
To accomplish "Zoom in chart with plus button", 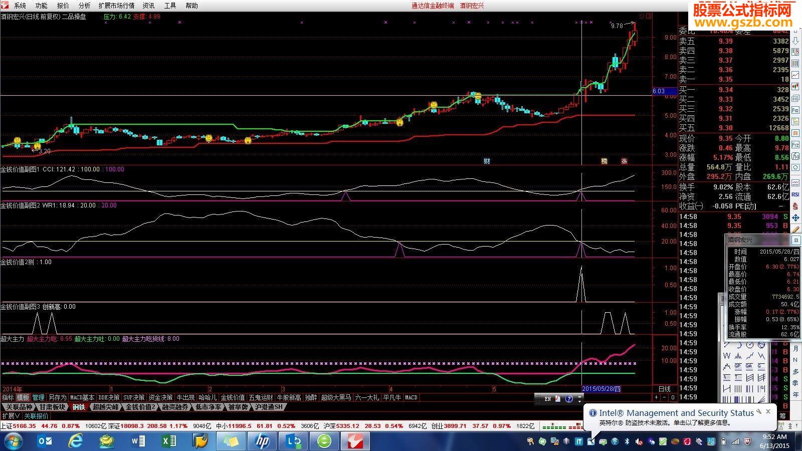I will (656, 397).
